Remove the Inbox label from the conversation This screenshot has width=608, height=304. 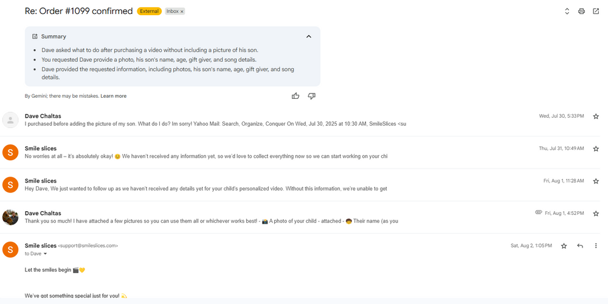coord(182,12)
